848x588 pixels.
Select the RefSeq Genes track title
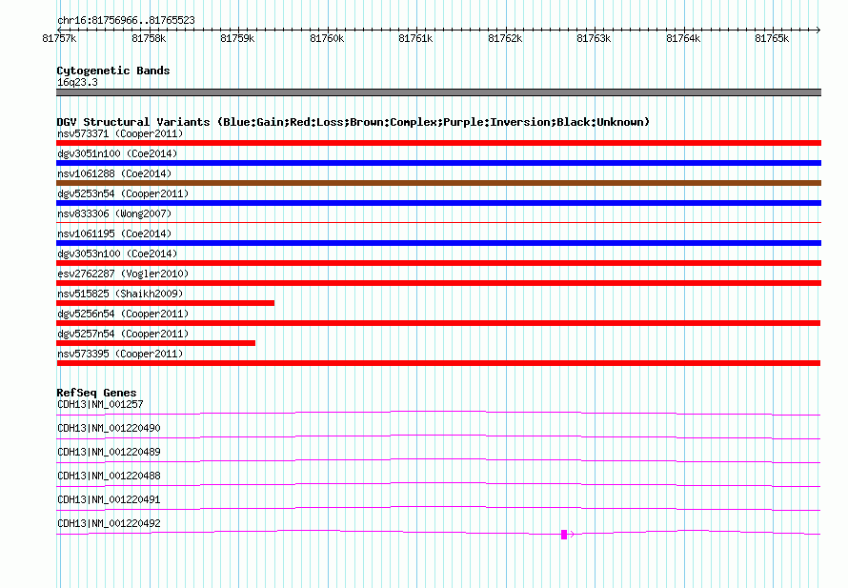pos(96,393)
